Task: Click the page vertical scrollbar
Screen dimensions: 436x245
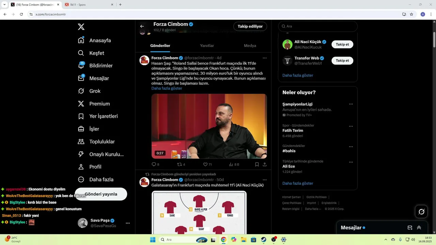Action: (x=434, y=39)
